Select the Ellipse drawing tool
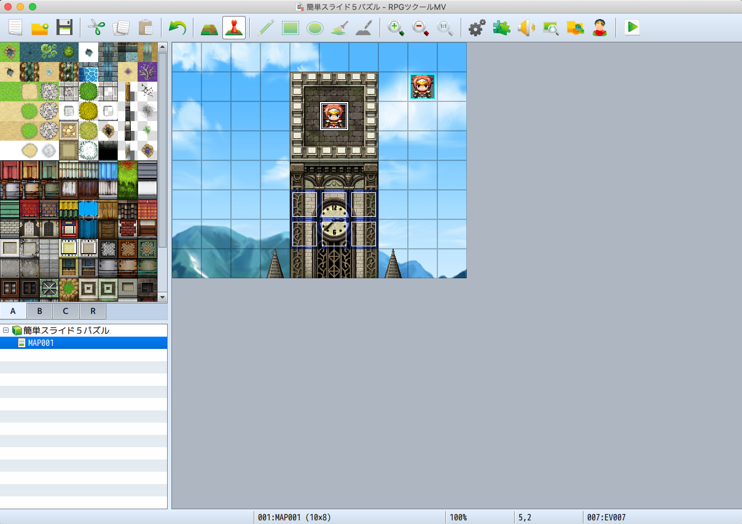This screenshot has width=742, height=524. (x=315, y=28)
